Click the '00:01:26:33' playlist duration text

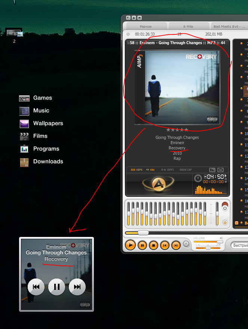145,34
